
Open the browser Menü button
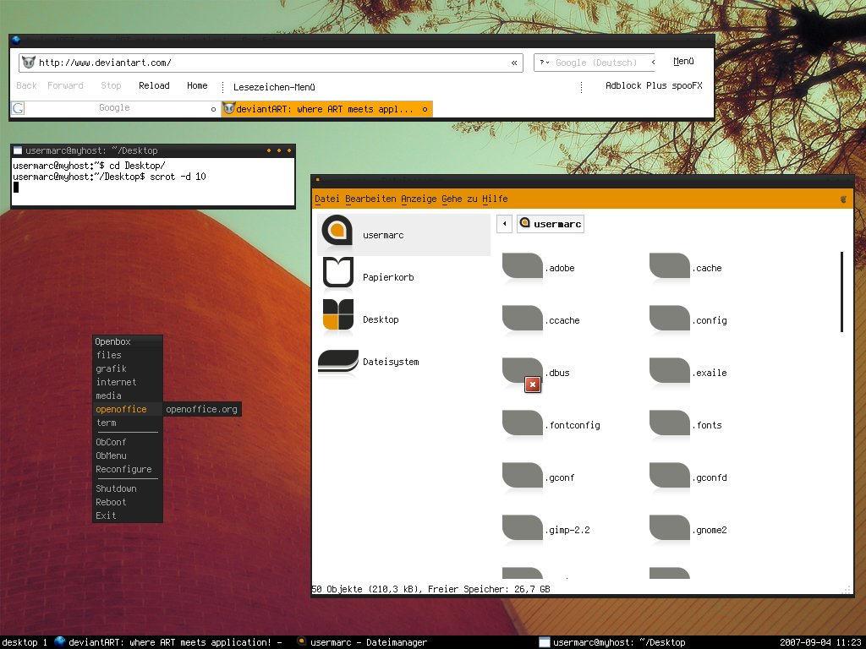click(x=683, y=61)
